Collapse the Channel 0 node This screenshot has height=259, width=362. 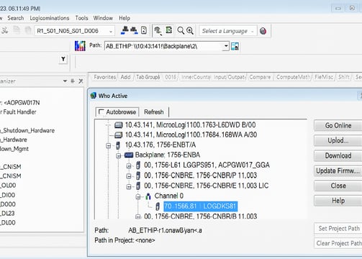(x=138, y=196)
